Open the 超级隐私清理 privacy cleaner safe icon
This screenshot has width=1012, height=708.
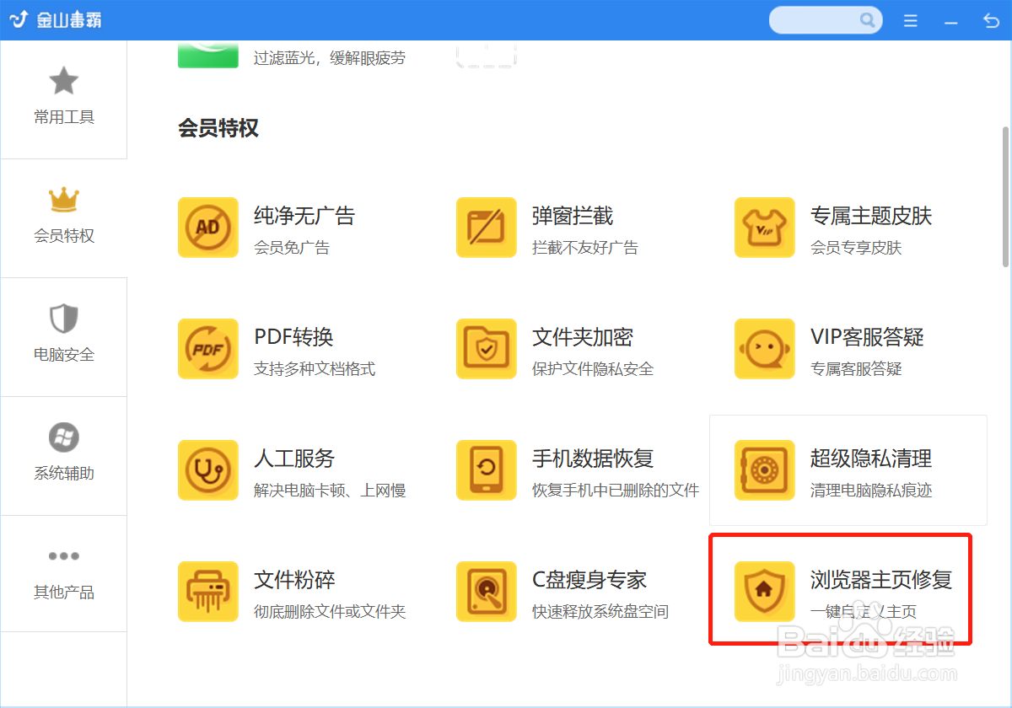[764, 470]
